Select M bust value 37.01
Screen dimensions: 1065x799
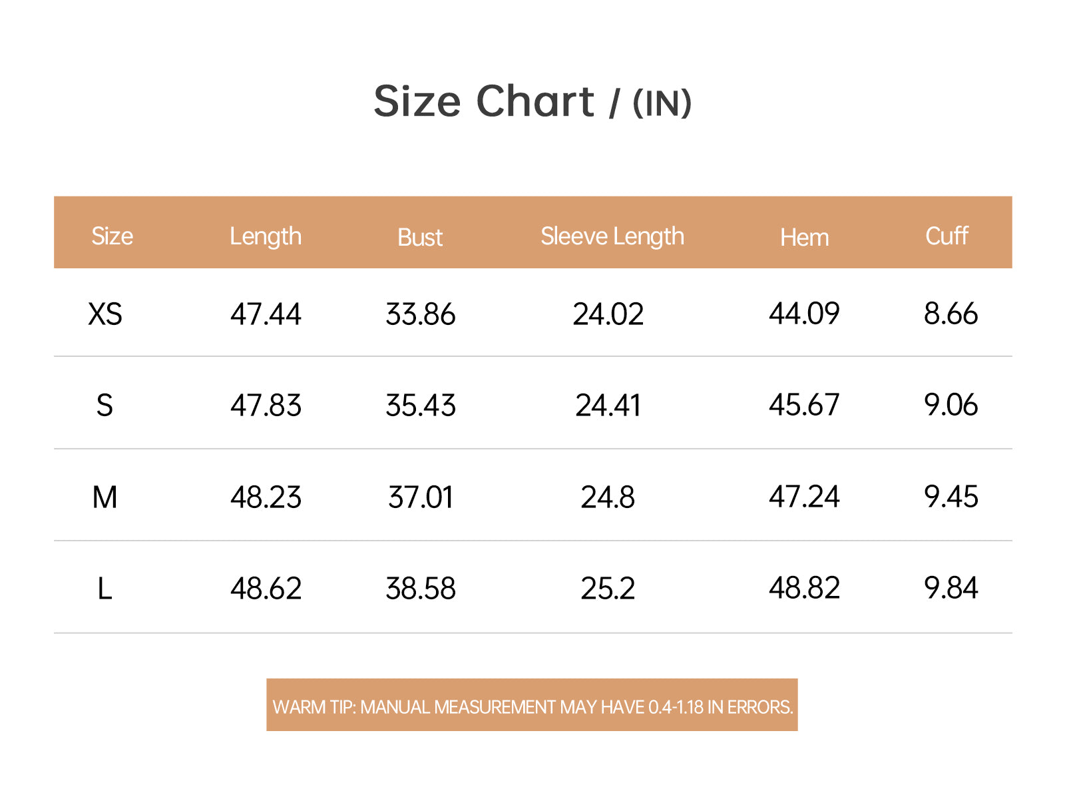[421, 497]
